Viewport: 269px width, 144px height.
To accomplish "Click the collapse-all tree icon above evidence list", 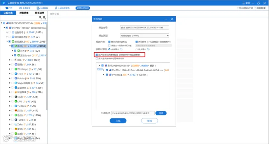I will coord(44,17).
